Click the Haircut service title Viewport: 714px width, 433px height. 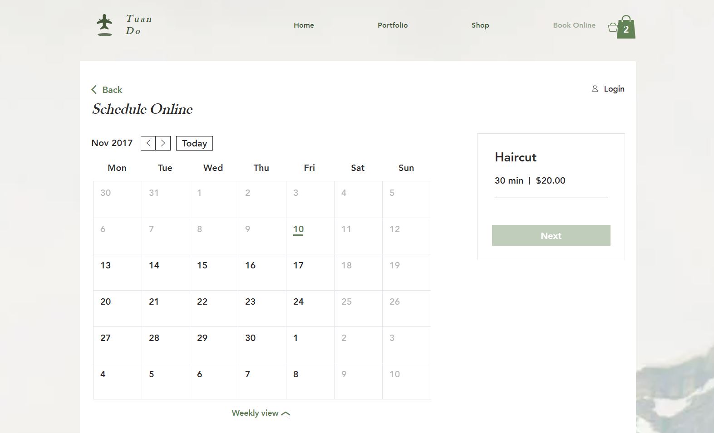coord(516,157)
